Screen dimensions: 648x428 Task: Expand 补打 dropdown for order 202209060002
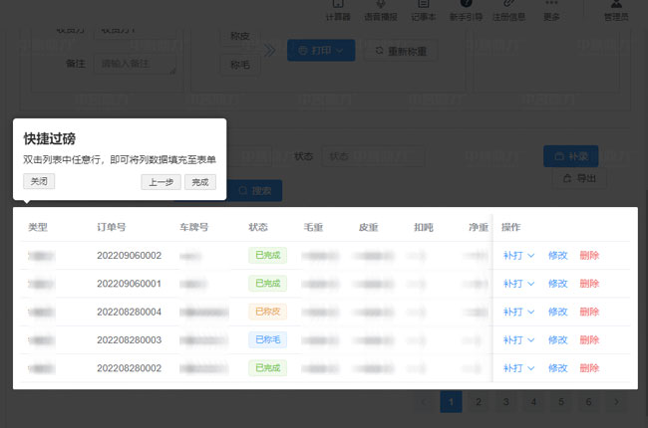(x=518, y=256)
